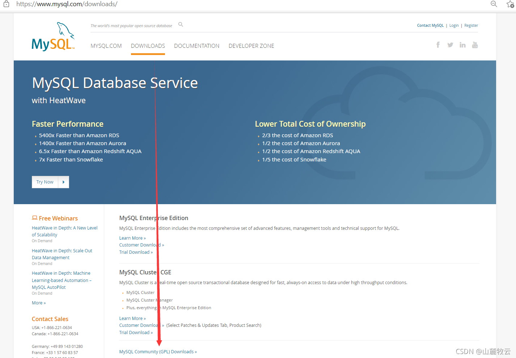Click the Login link
Image resolution: width=516 pixels, height=358 pixels.
click(x=454, y=25)
